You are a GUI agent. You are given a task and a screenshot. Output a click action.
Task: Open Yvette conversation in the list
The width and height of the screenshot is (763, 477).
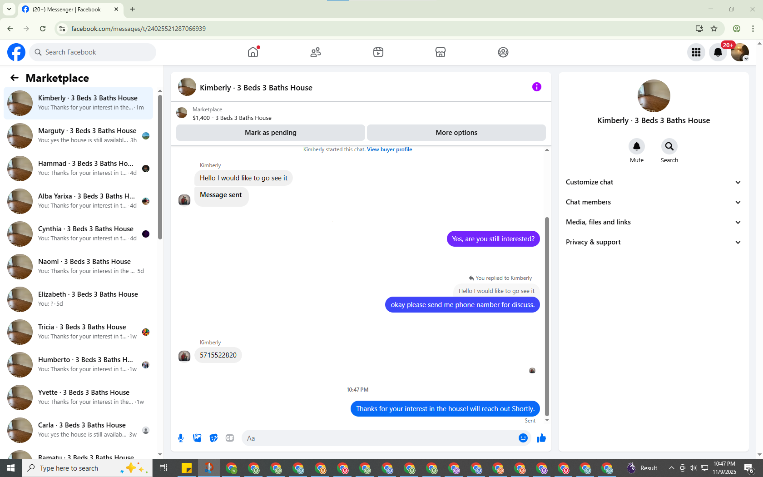click(78, 397)
